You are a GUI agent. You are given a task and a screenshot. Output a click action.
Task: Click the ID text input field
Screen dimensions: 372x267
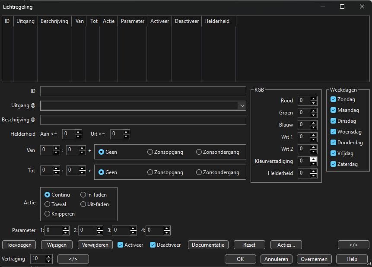(x=143, y=91)
